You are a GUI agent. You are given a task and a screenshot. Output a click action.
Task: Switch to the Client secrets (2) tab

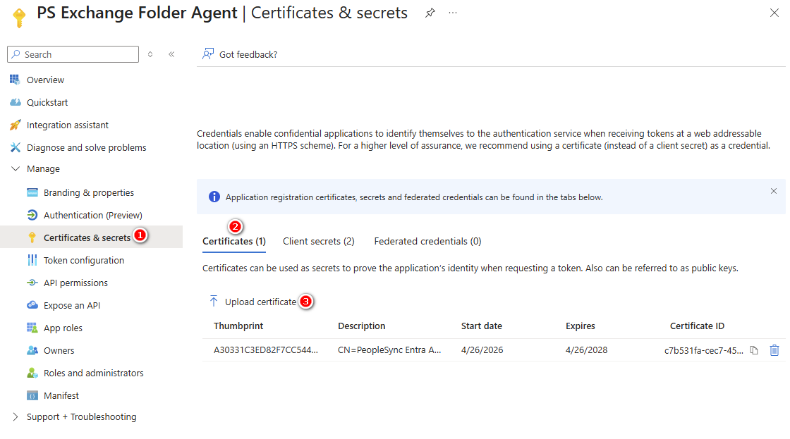click(318, 242)
